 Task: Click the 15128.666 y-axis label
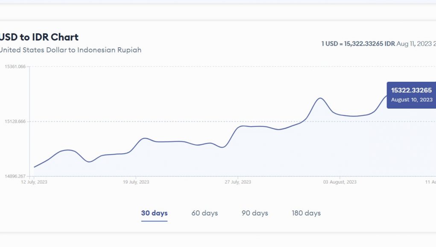(x=15, y=121)
